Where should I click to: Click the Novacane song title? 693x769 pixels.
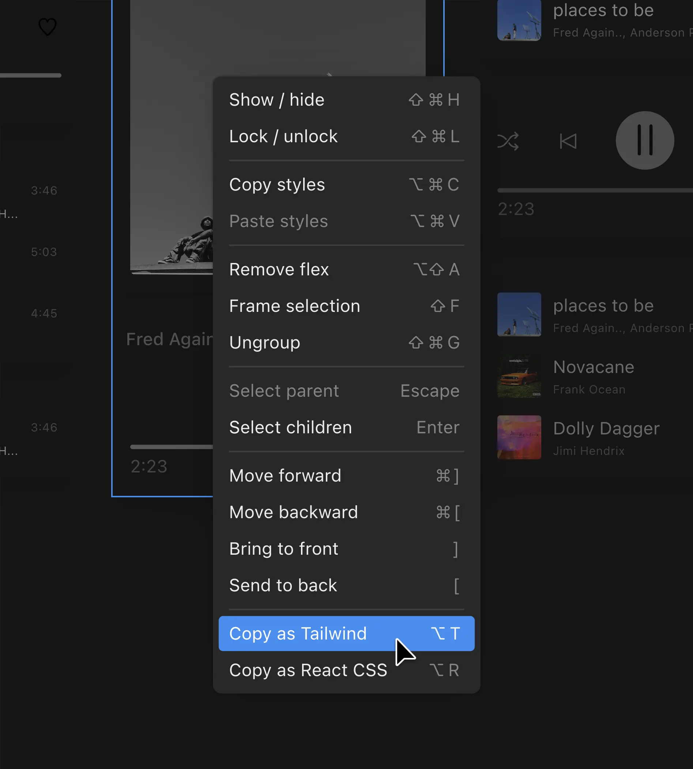[594, 367]
